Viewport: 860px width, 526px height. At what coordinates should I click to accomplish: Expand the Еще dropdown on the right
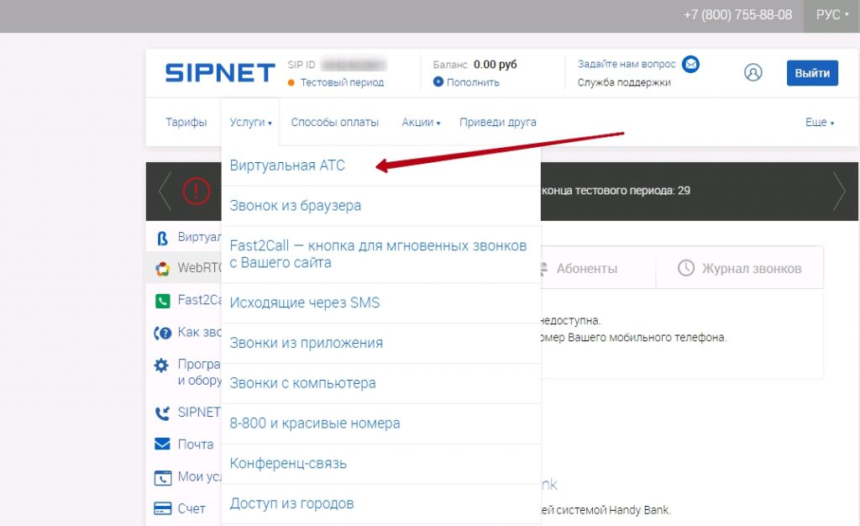tap(819, 122)
